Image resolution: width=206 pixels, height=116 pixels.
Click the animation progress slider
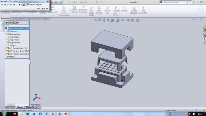click(17, 9)
